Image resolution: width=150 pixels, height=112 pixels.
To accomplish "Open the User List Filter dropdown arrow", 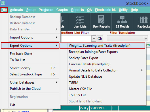I will pyautogui.click(x=94, y=39).
